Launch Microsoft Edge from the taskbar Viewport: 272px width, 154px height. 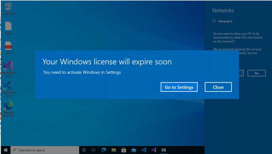point(104,150)
